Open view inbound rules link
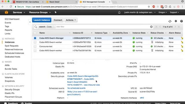Screen dimensions: 185x104 [92, 85]
